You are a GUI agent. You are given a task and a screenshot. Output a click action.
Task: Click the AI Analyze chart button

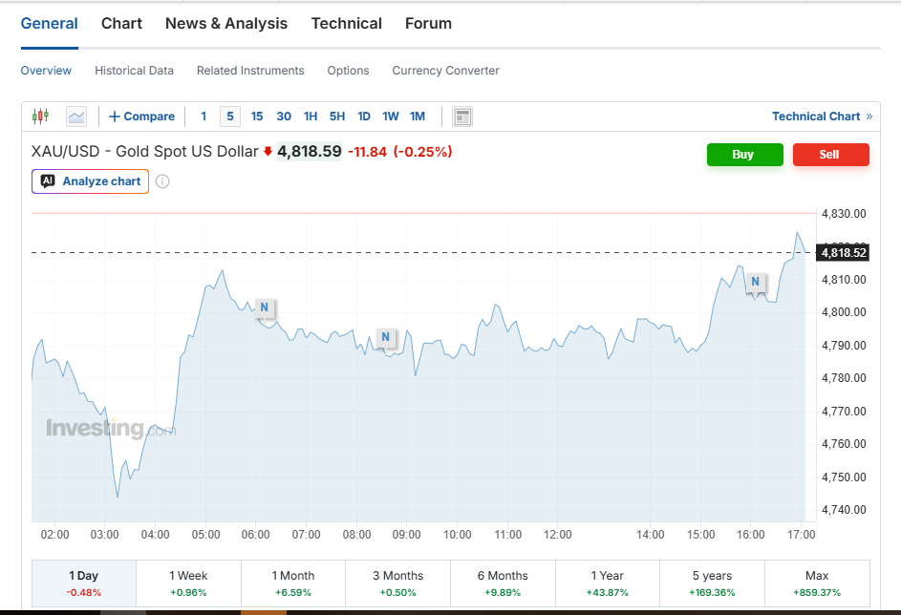[x=90, y=181]
